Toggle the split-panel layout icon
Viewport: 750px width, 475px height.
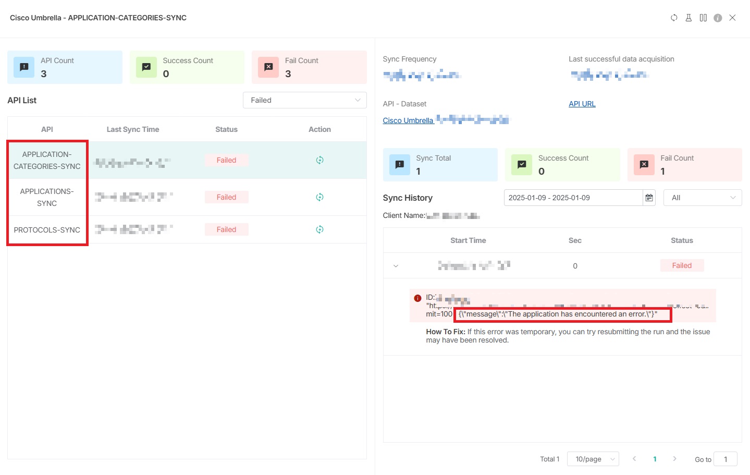click(x=703, y=18)
